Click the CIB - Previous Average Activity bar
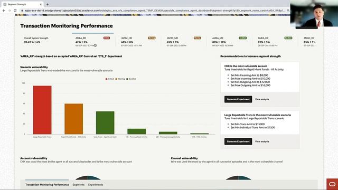Screen dimensions: 338x190 pyautogui.click(x=168, y=133)
